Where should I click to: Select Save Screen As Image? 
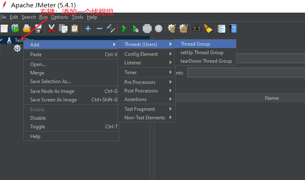click(x=71, y=100)
